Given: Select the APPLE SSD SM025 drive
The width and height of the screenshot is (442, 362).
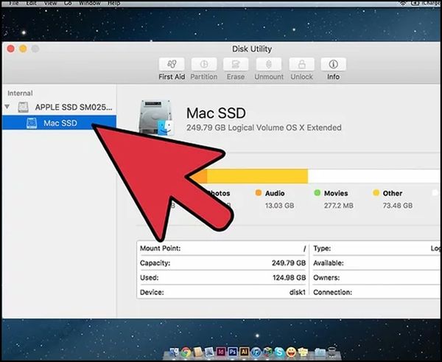Looking at the screenshot, I should (74, 107).
